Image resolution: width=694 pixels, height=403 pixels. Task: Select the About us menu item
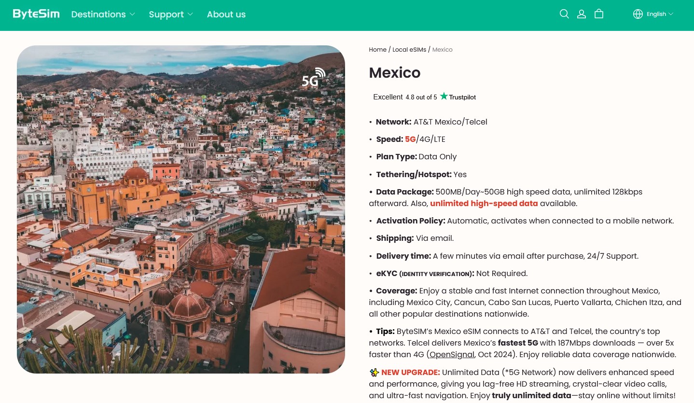pyautogui.click(x=226, y=14)
